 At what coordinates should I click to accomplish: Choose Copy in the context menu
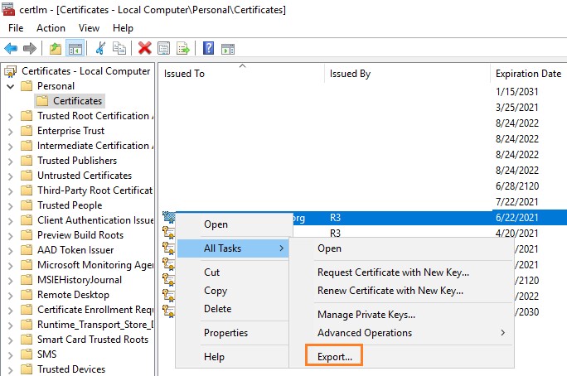pyautogui.click(x=216, y=291)
